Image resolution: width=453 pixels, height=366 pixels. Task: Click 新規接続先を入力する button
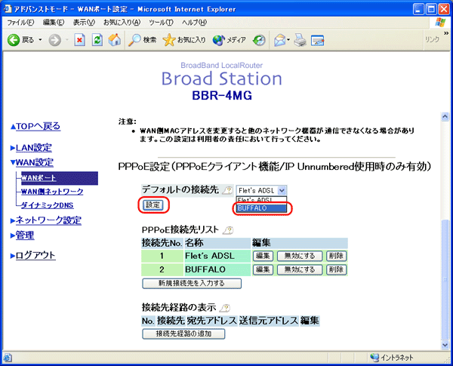pyautogui.click(x=192, y=284)
